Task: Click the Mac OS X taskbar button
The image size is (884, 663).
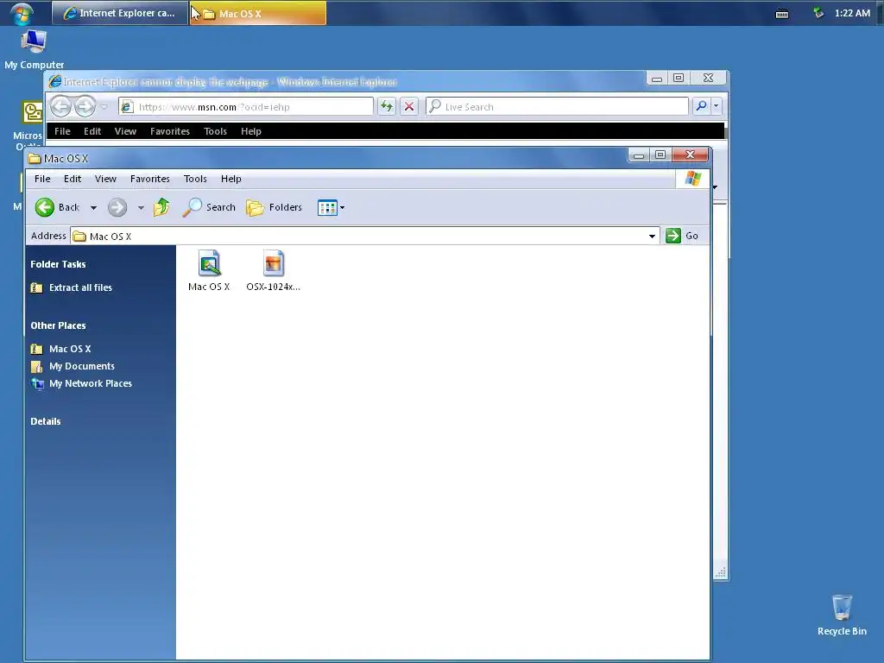Action: pyautogui.click(x=258, y=13)
